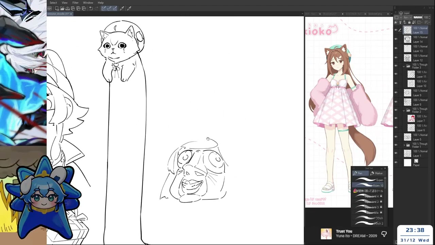Screen dimensions: 435x245
Task: Open the Clip Studio launcher icon
Action: tap(50, 8)
